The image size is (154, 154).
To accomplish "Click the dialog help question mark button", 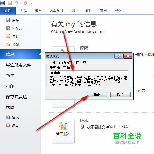I will [x=118, y=56].
